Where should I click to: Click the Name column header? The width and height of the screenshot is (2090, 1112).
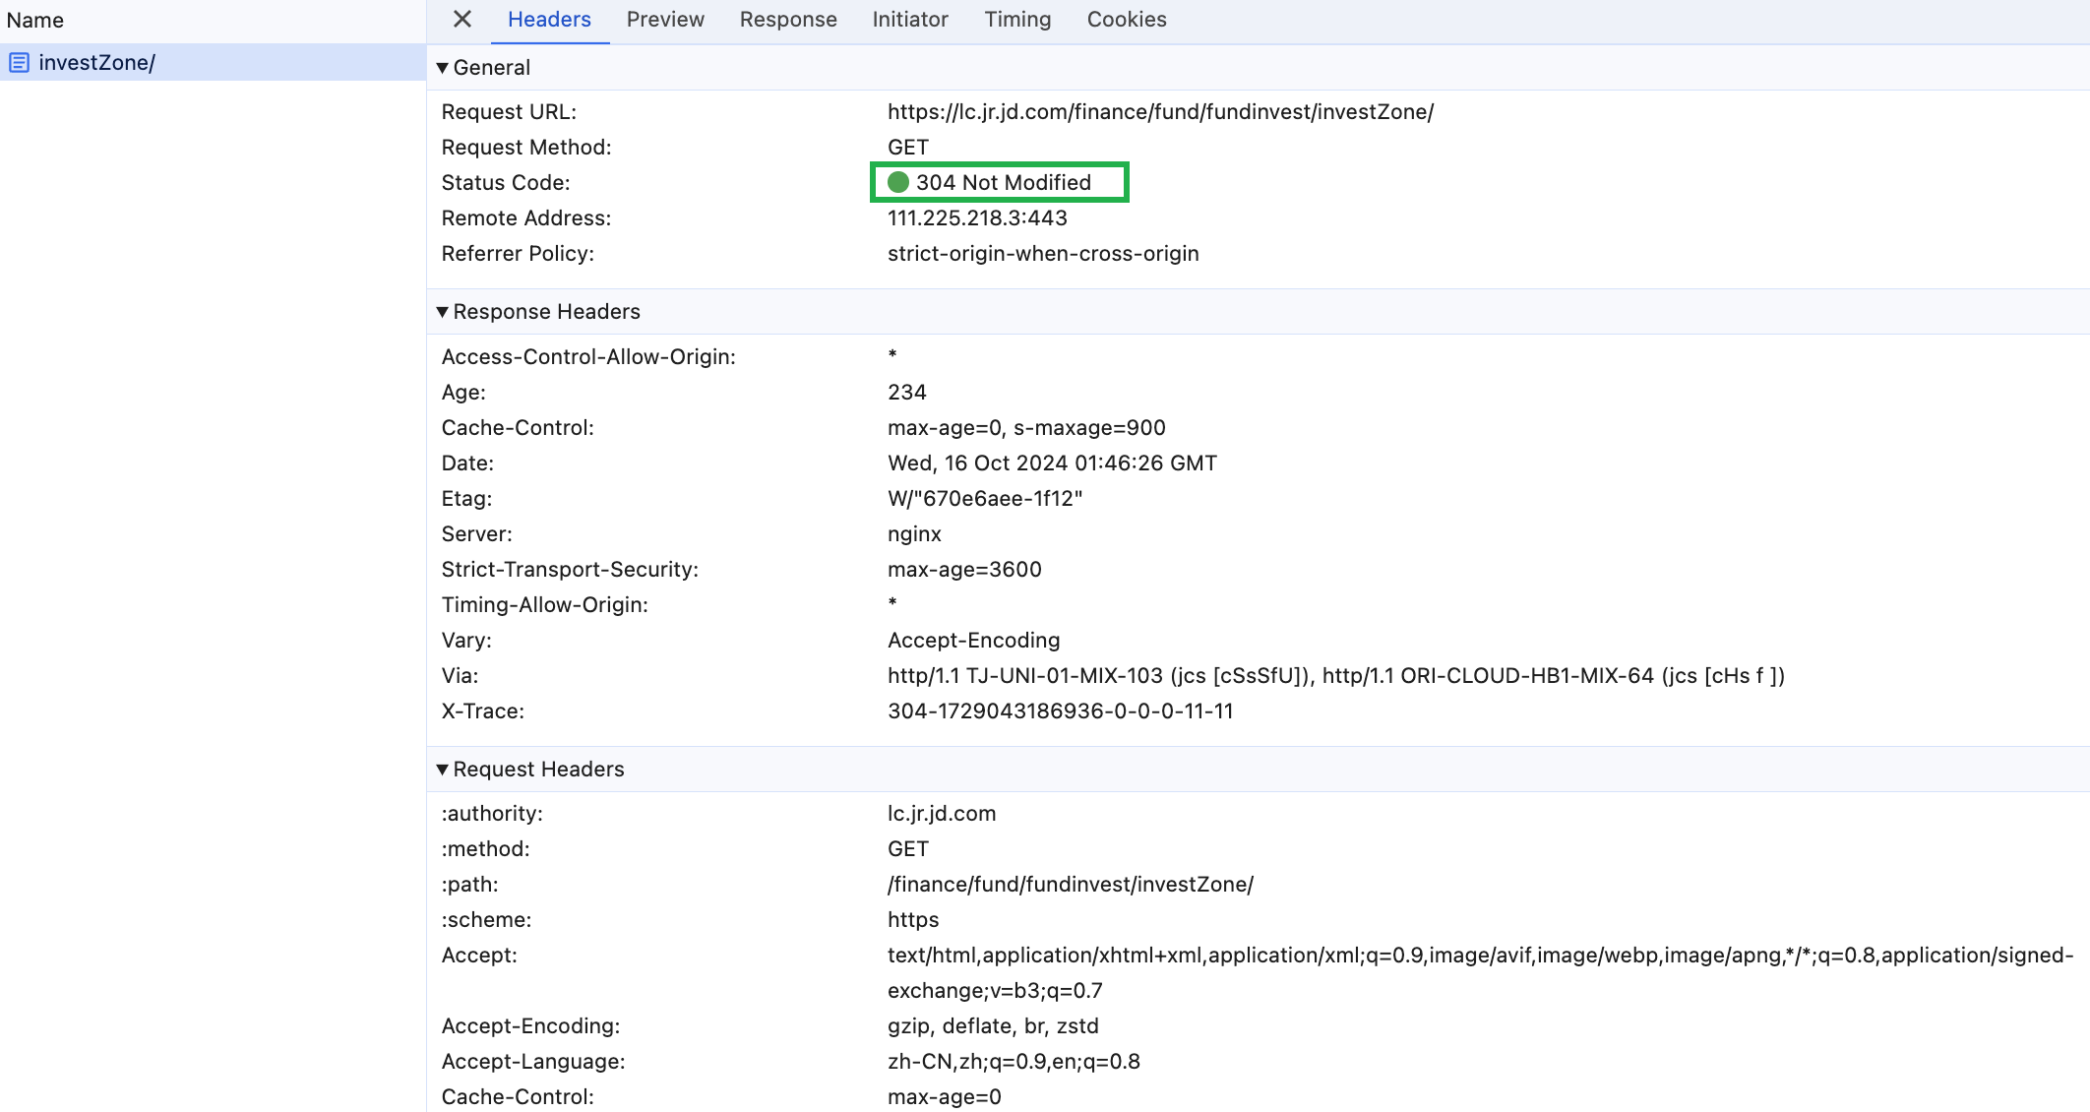[x=35, y=20]
